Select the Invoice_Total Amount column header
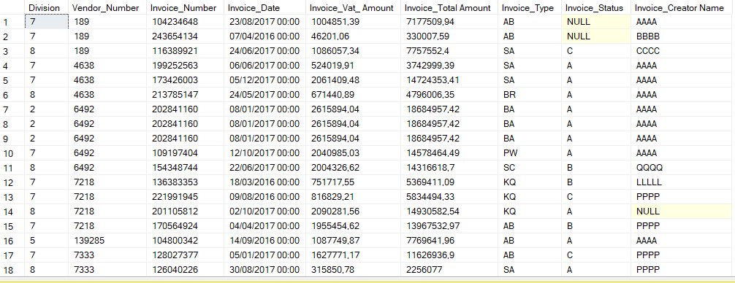 pos(449,8)
